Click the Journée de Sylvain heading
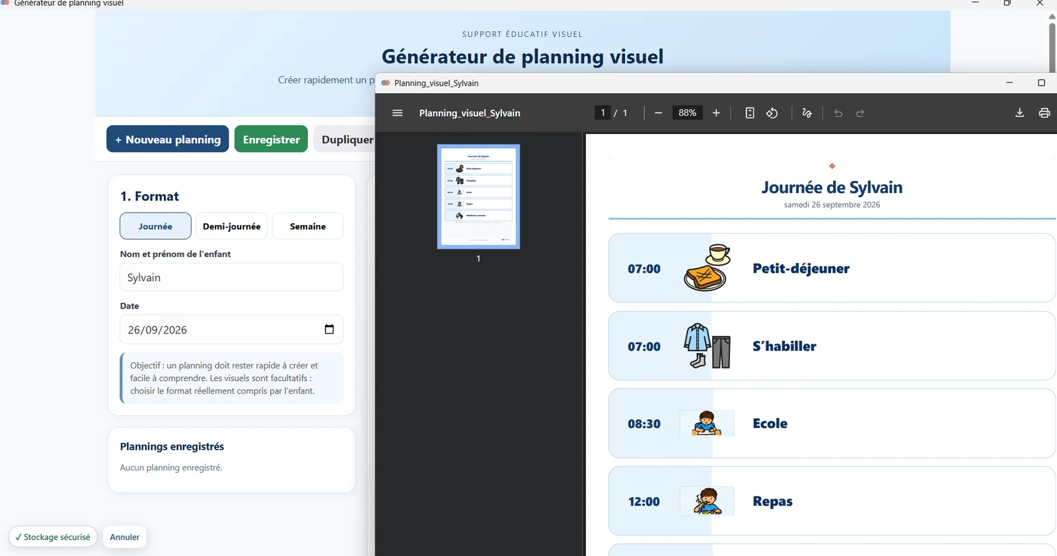Image resolution: width=1057 pixels, height=556 pixels. (832, 188)
